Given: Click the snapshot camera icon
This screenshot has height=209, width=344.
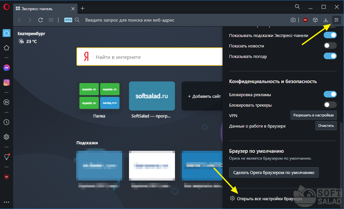Looking at the screenshot, I should 293,20.
